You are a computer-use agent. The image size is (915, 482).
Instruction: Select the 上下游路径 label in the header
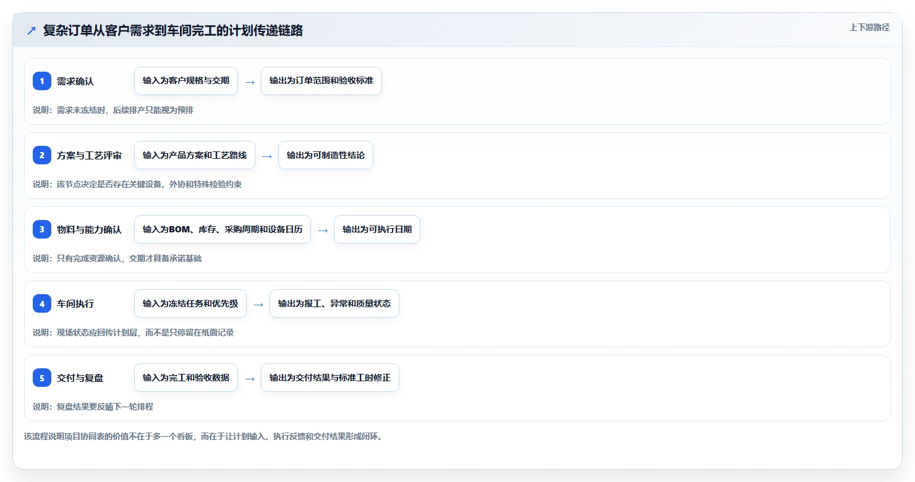(x=869, y=27)
